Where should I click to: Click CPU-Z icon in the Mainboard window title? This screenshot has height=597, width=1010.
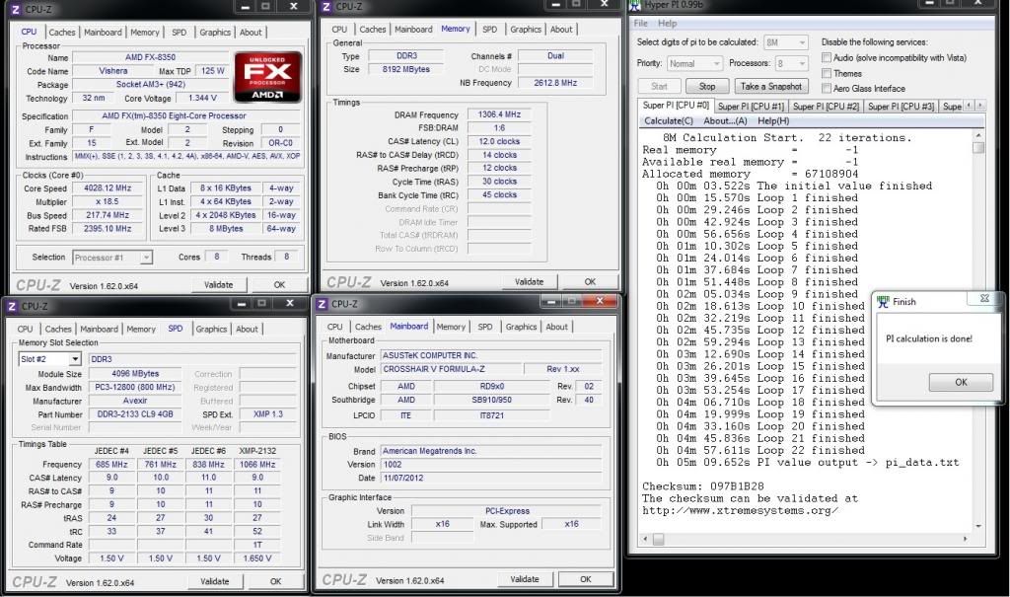pos(323,305)
